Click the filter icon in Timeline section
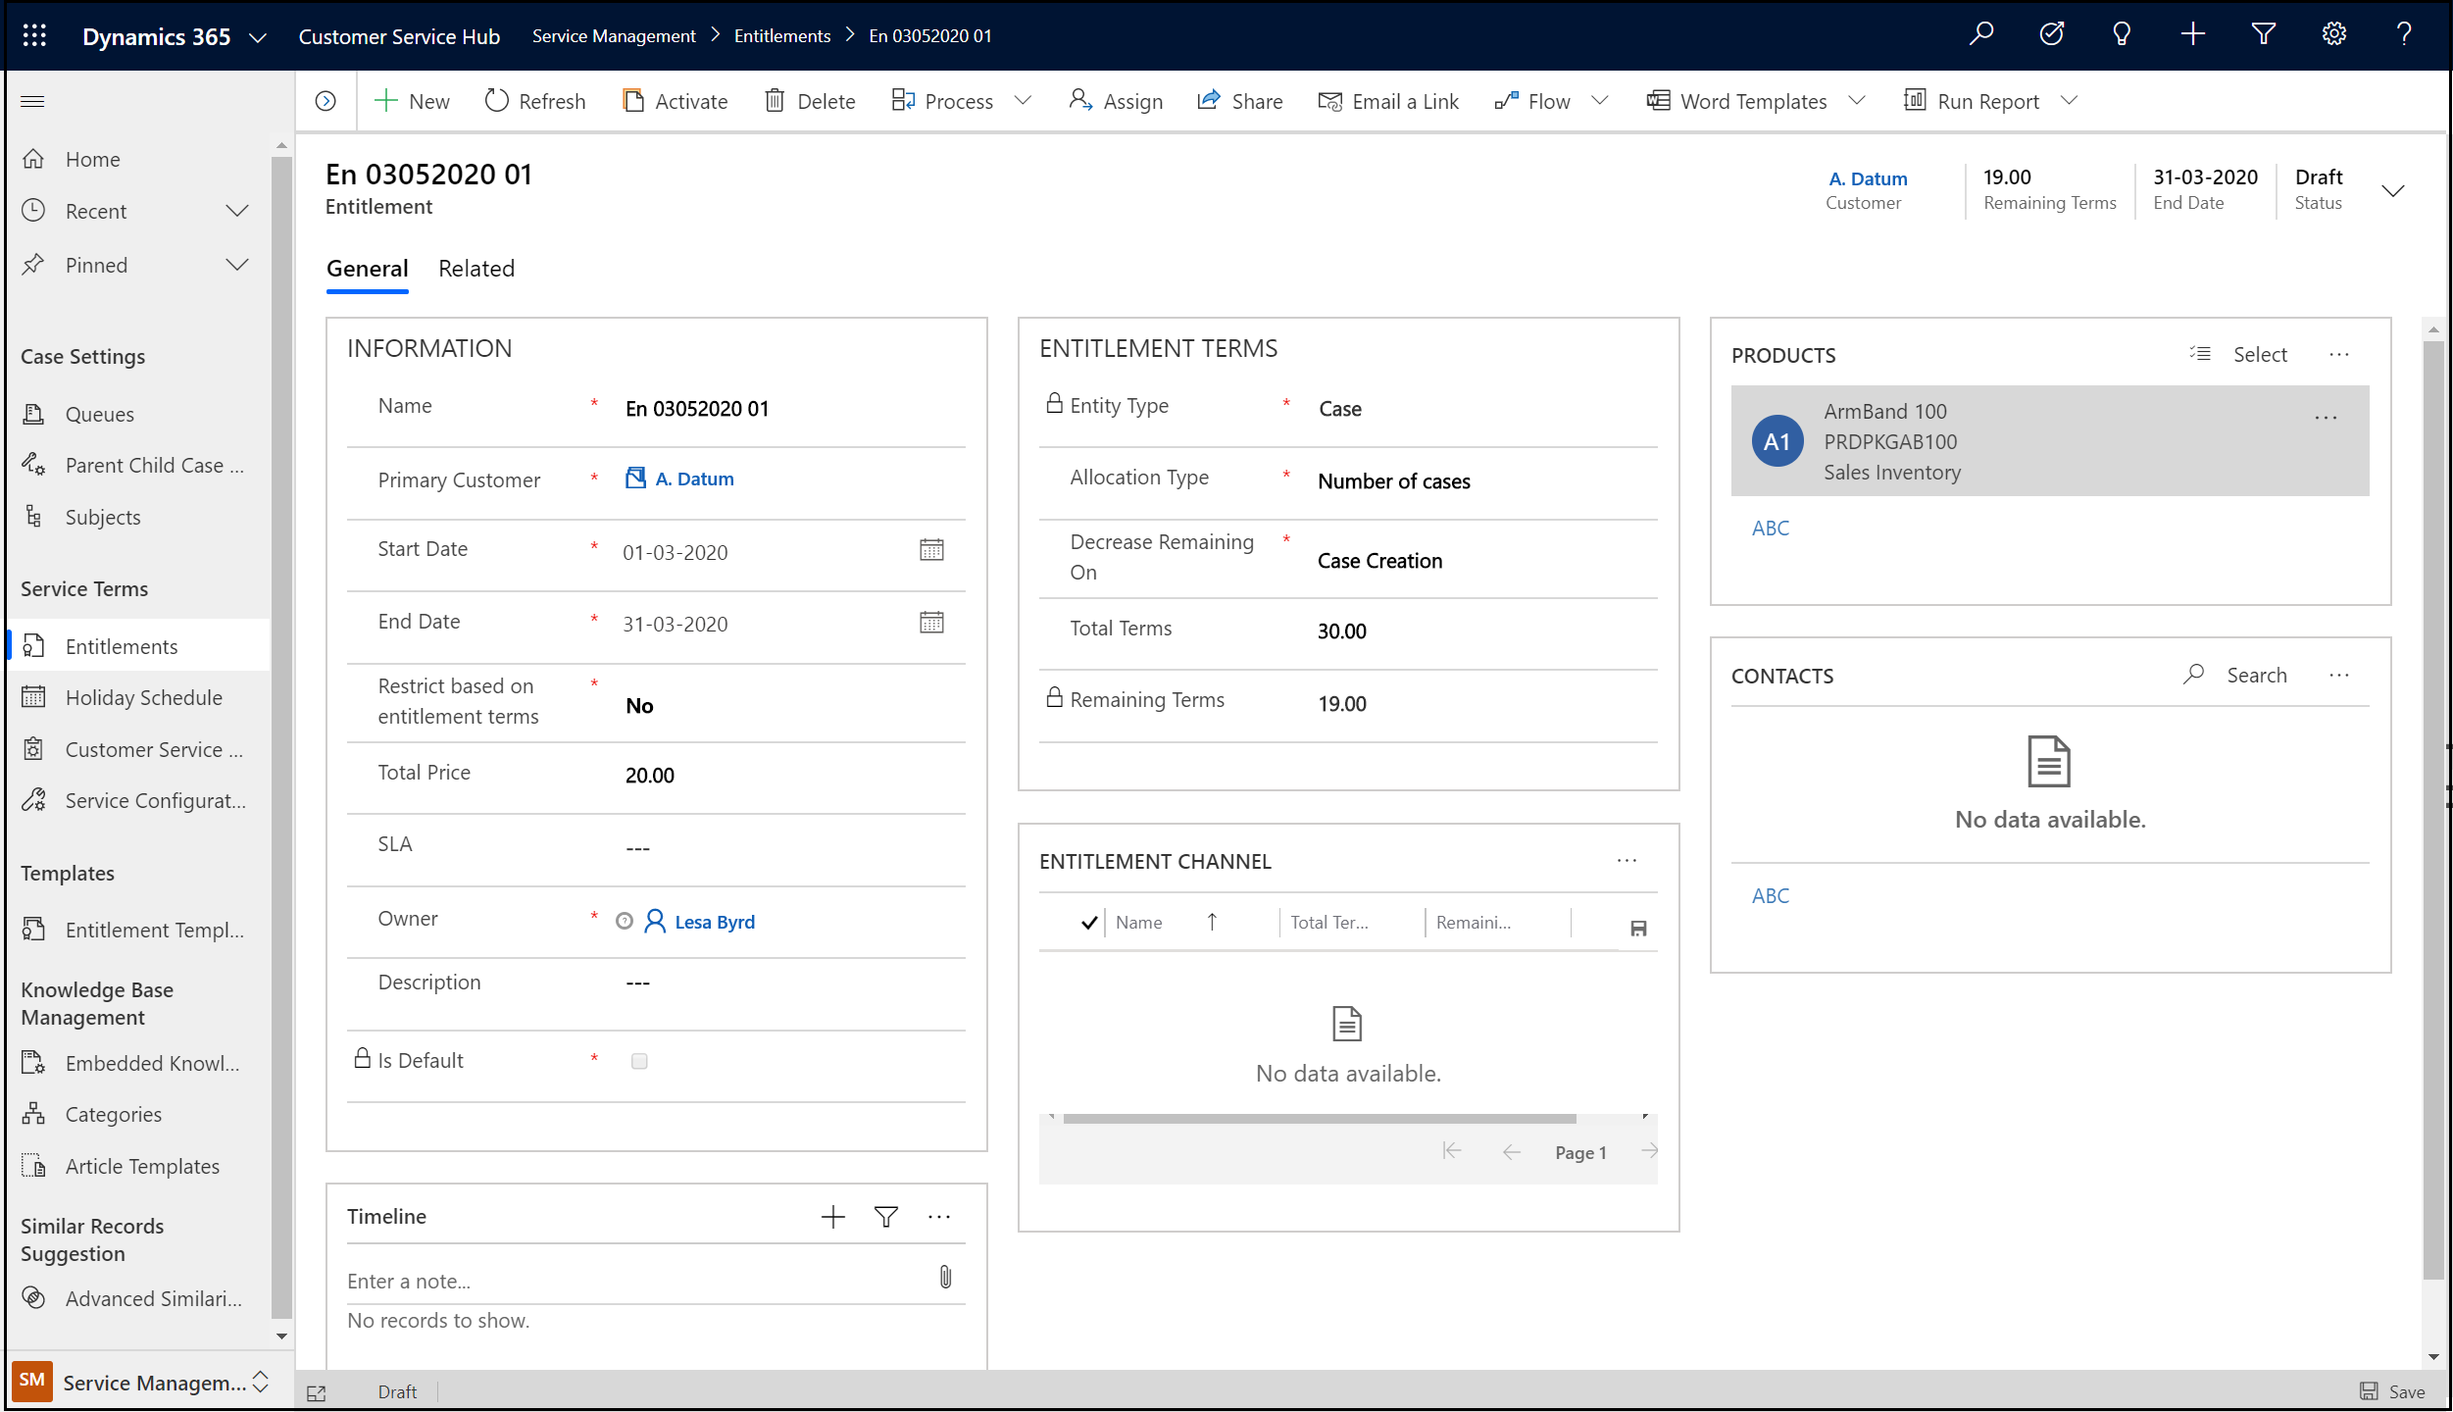Image resolution: width=2453 pixels, height=1412 pixels. coord(886,1217)
